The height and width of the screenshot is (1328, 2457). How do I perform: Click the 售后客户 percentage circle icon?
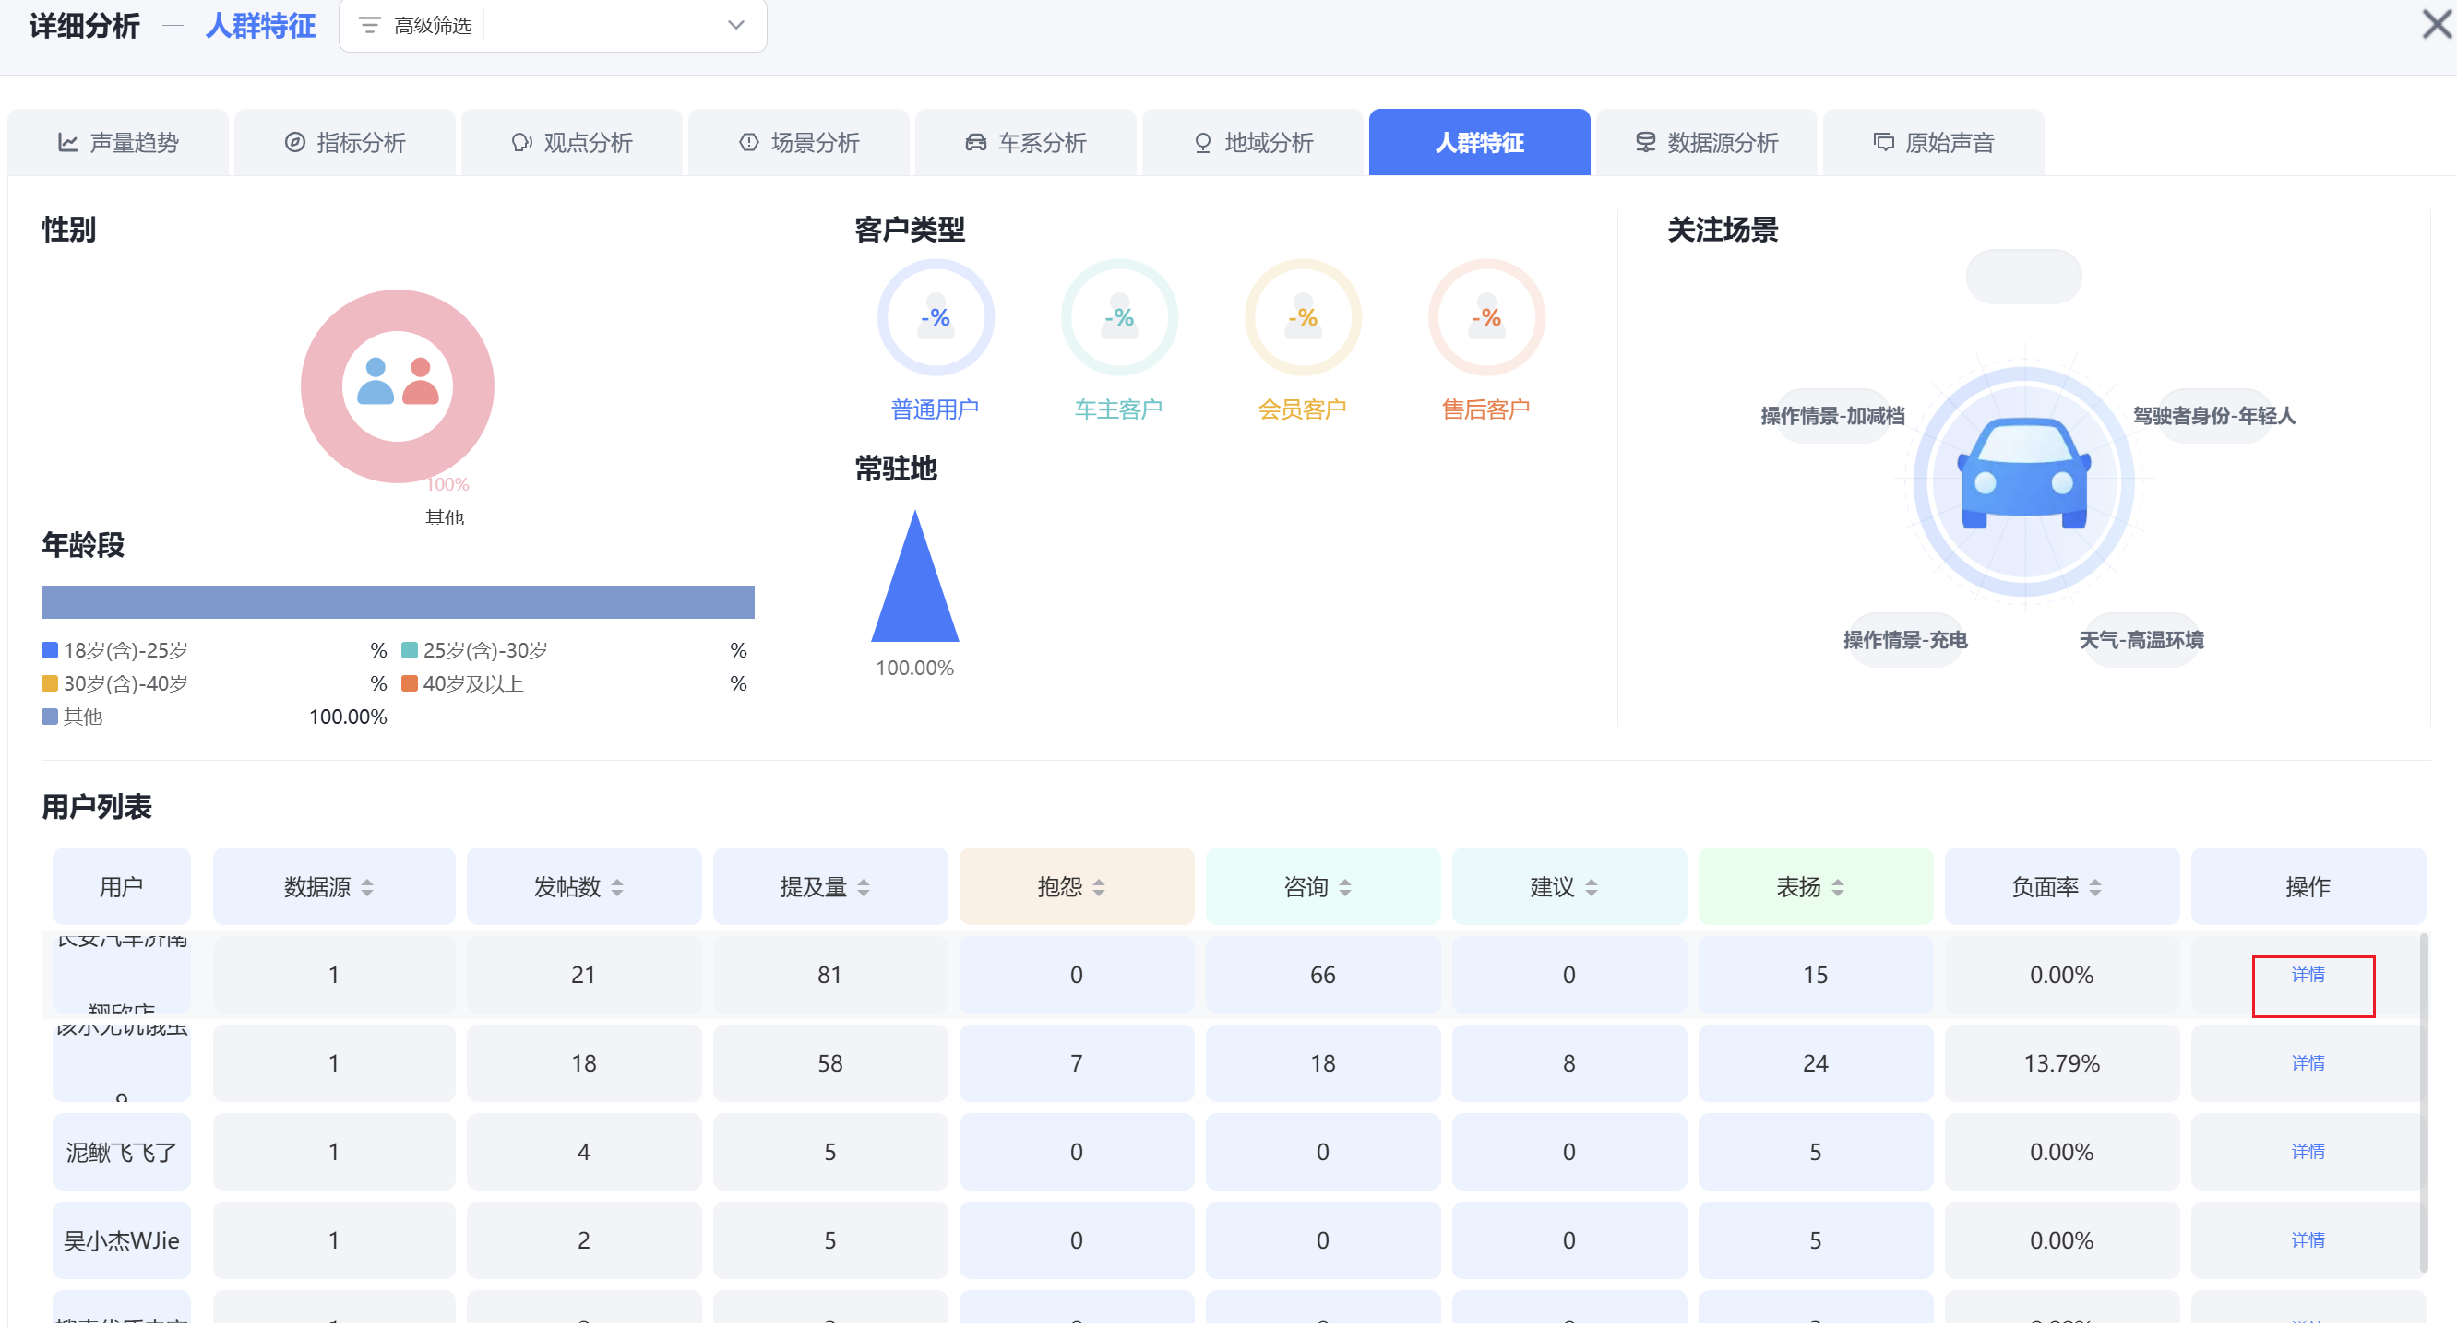(x=1485, y=317)
